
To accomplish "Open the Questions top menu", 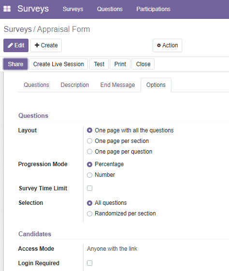I will pyautogui.click(x=110, y=9).
